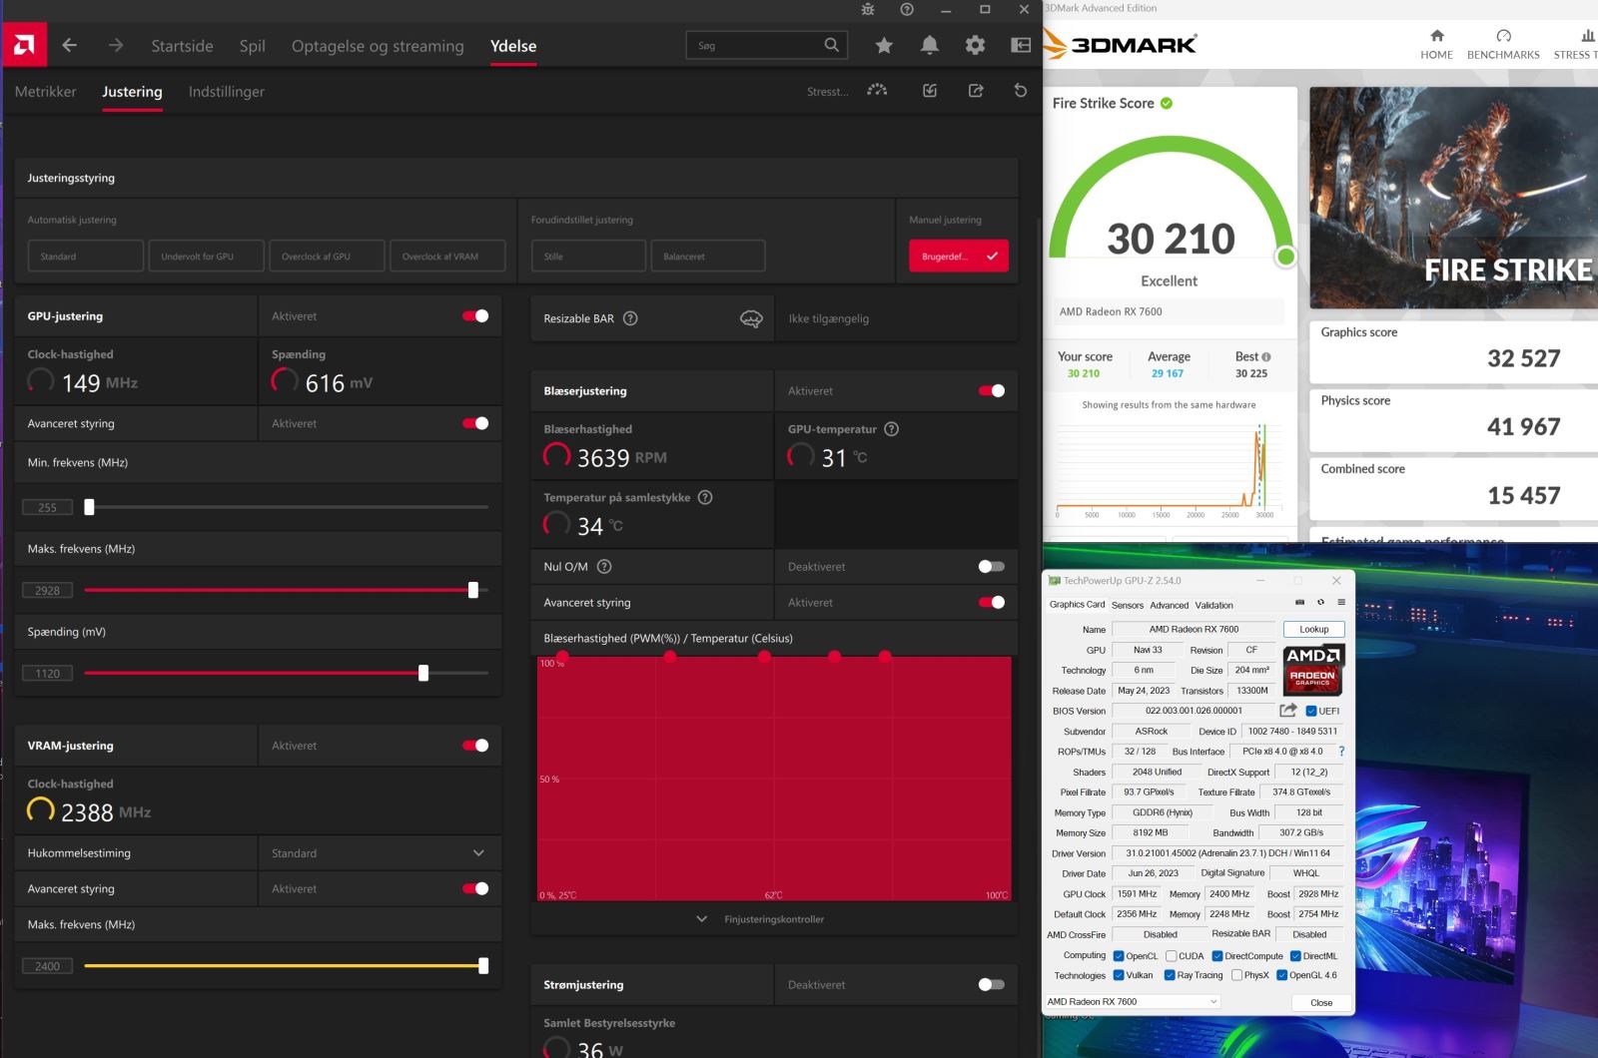Refresh GPU-Z with the refresh icon
The image size is (1598, 1058).
(1320, 603)
